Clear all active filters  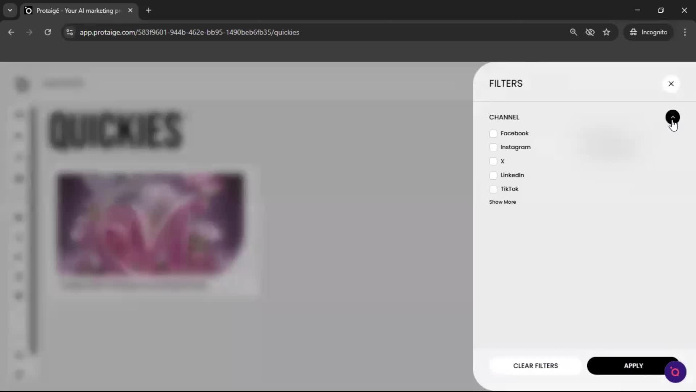click(x=535, y=366)
